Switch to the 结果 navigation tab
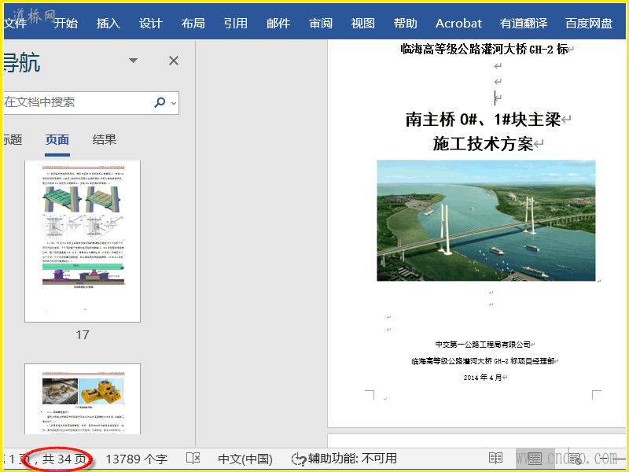The height and width of the screenshot is (472, 629). [105, 140]
